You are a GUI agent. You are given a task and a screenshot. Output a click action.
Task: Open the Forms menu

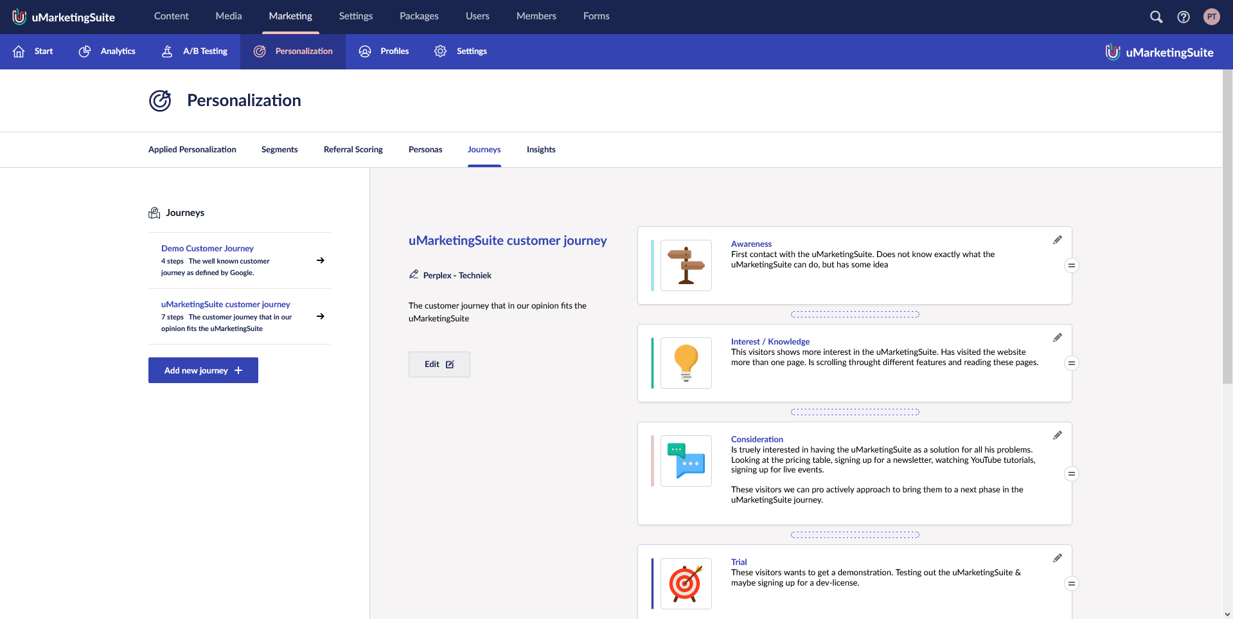click(596, 16)
